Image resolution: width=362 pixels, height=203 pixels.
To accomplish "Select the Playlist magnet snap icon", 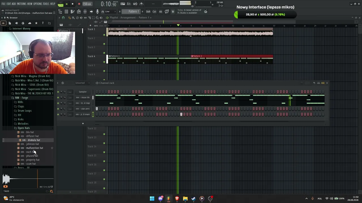I will point(63,18).
